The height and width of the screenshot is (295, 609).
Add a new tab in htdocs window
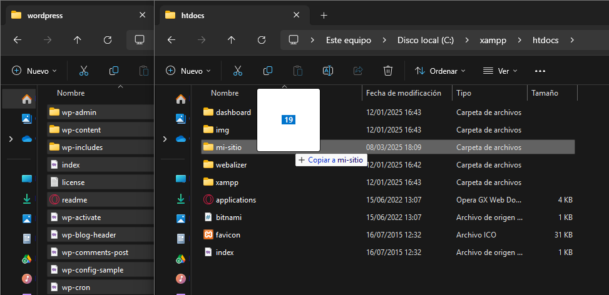324,16
